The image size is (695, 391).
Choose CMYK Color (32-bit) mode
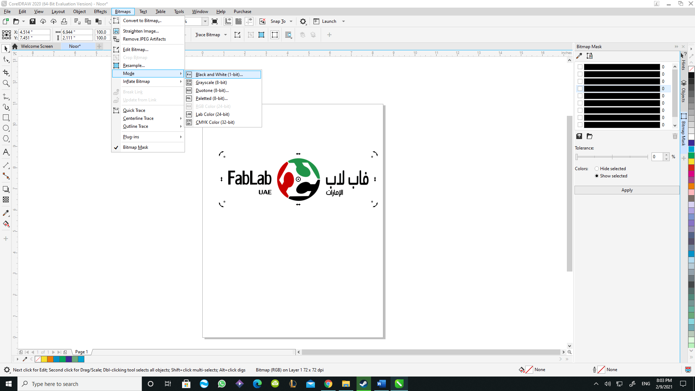[x=223, y=122]
